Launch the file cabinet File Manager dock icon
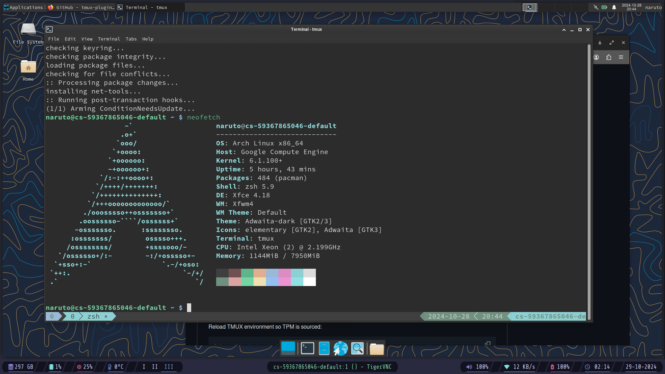The image size is (665, 374). pos(324,348)
